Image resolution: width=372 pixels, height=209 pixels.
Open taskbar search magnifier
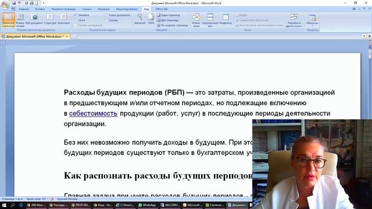[12, 205]
